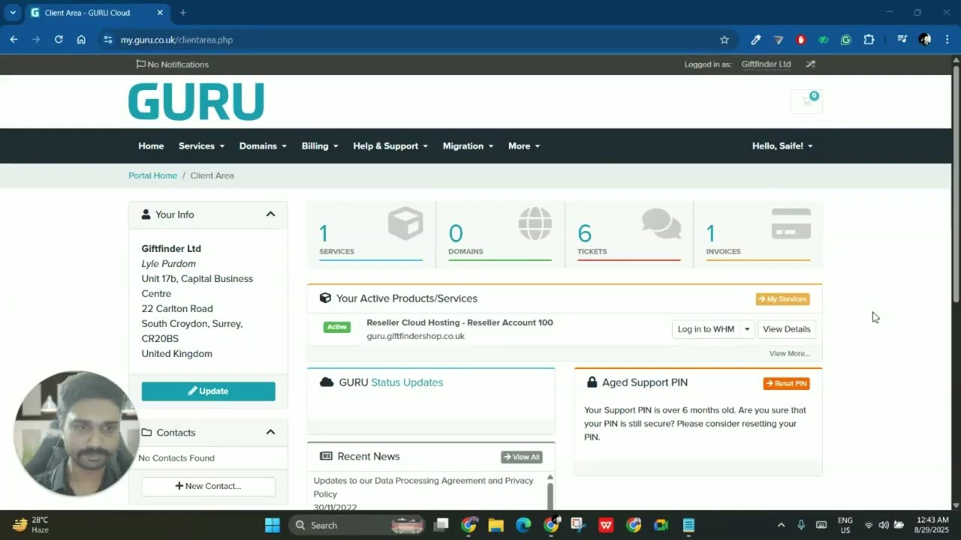Open the Help & Support dropdown menu

click(390, 146)
